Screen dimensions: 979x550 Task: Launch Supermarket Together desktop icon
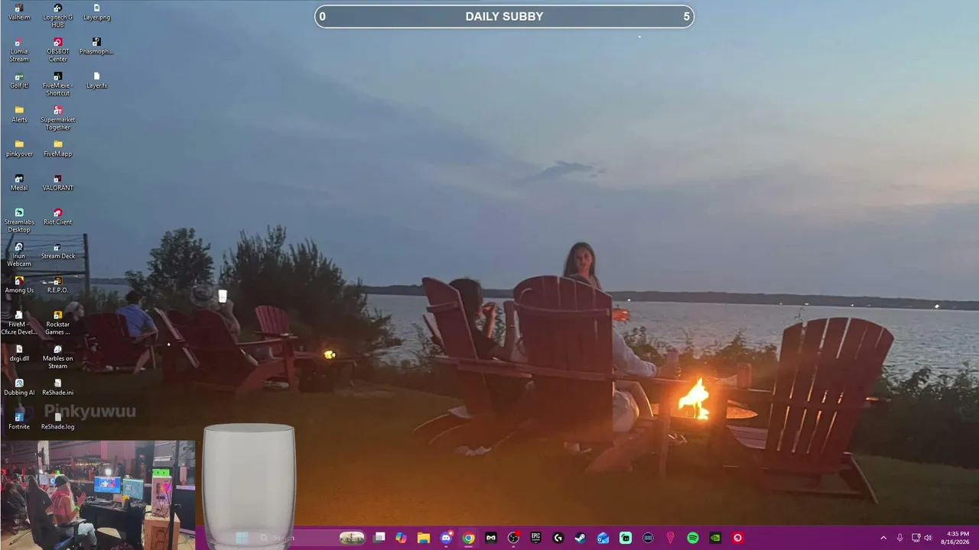57,118
